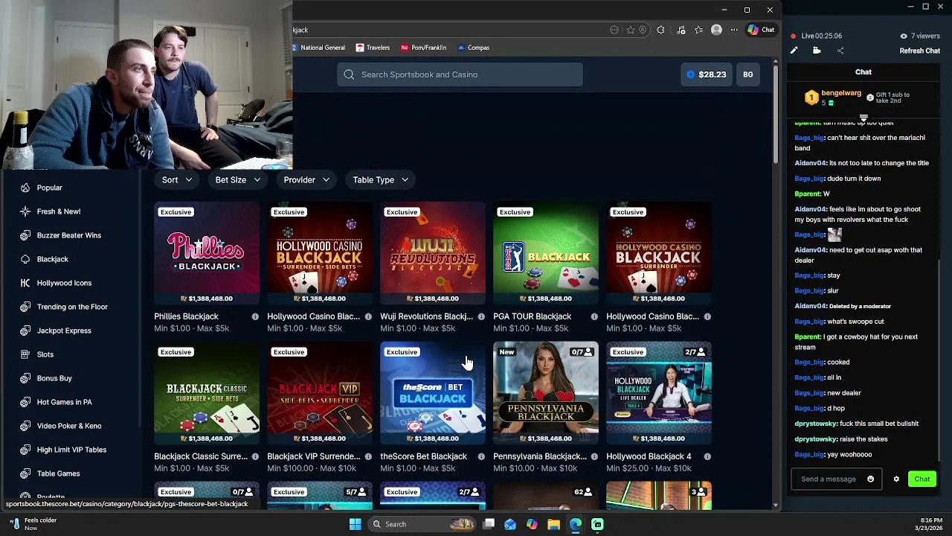The height and width of the screenshot is (536, 952).
Task: Show info for Hollywood Blackjack 4
Action: click(x=707, y=456)
